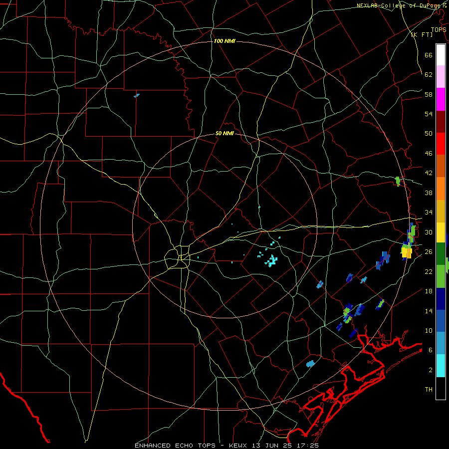Screen dimensions: 449x449
Task: Click the navy blue legend swatch
Action: coord(441,299)
